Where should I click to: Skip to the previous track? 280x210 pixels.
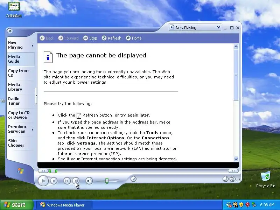[67, 181]
